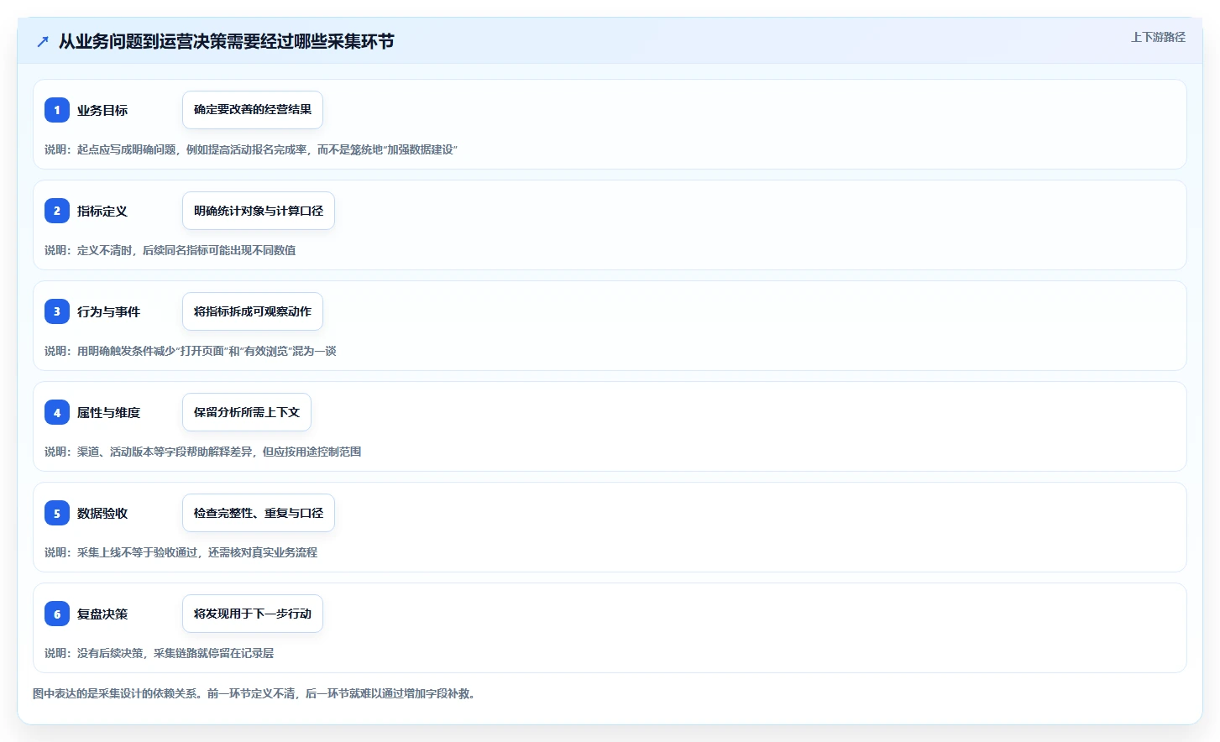Image resolution: width=1220 pixels, height=742 pixels.
Task: Select the 明确统计对象与计算口径 chip
Action: tap(259, 211)
